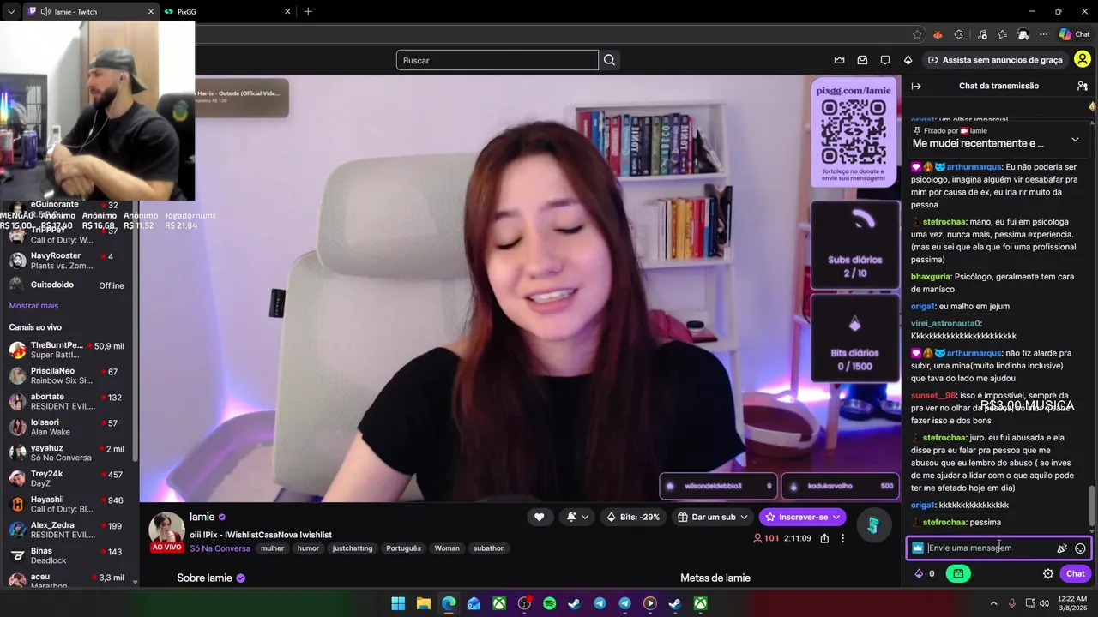
Task: Click the Get Bits diamond icon in header
Action: point(908,60)
